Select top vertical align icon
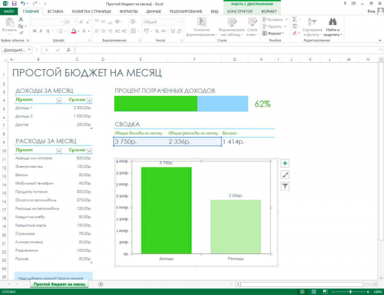This screenshot has height=295, width=384. pyautogui.click(x=97, y=22)
